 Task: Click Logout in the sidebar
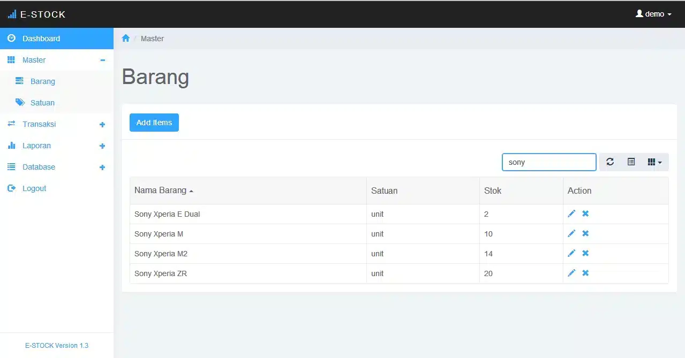[x=34, y=188]
